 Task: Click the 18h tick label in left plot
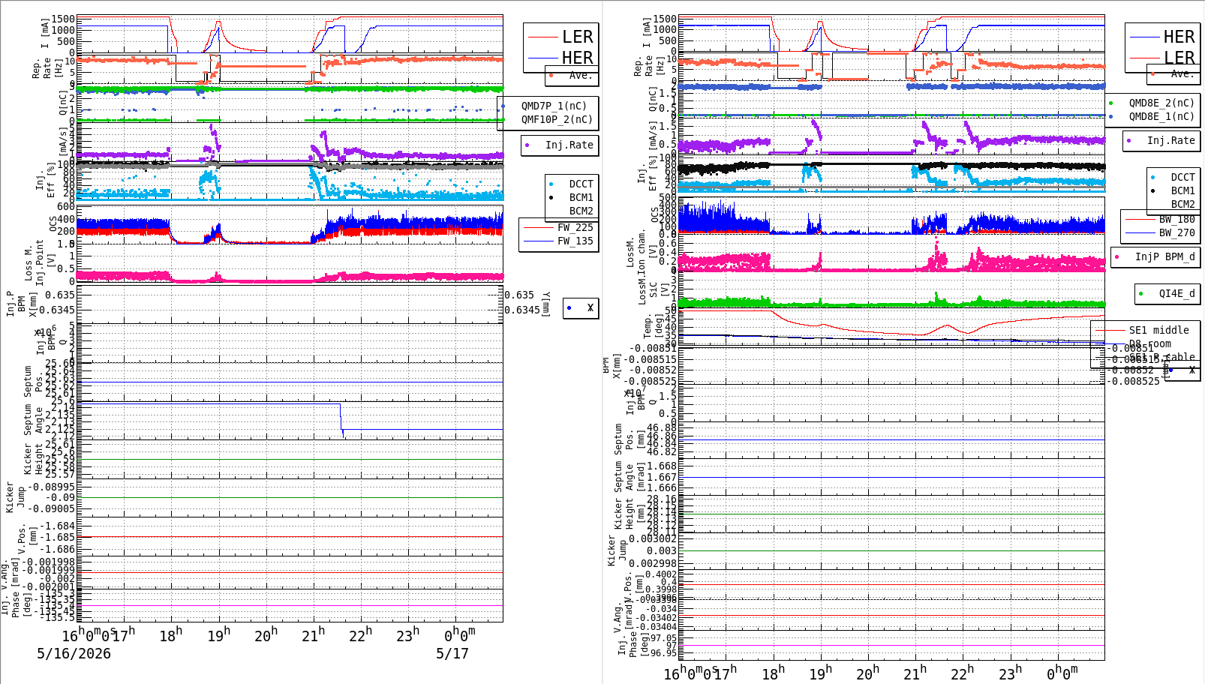pyautogui.click(x=170, y=635)
